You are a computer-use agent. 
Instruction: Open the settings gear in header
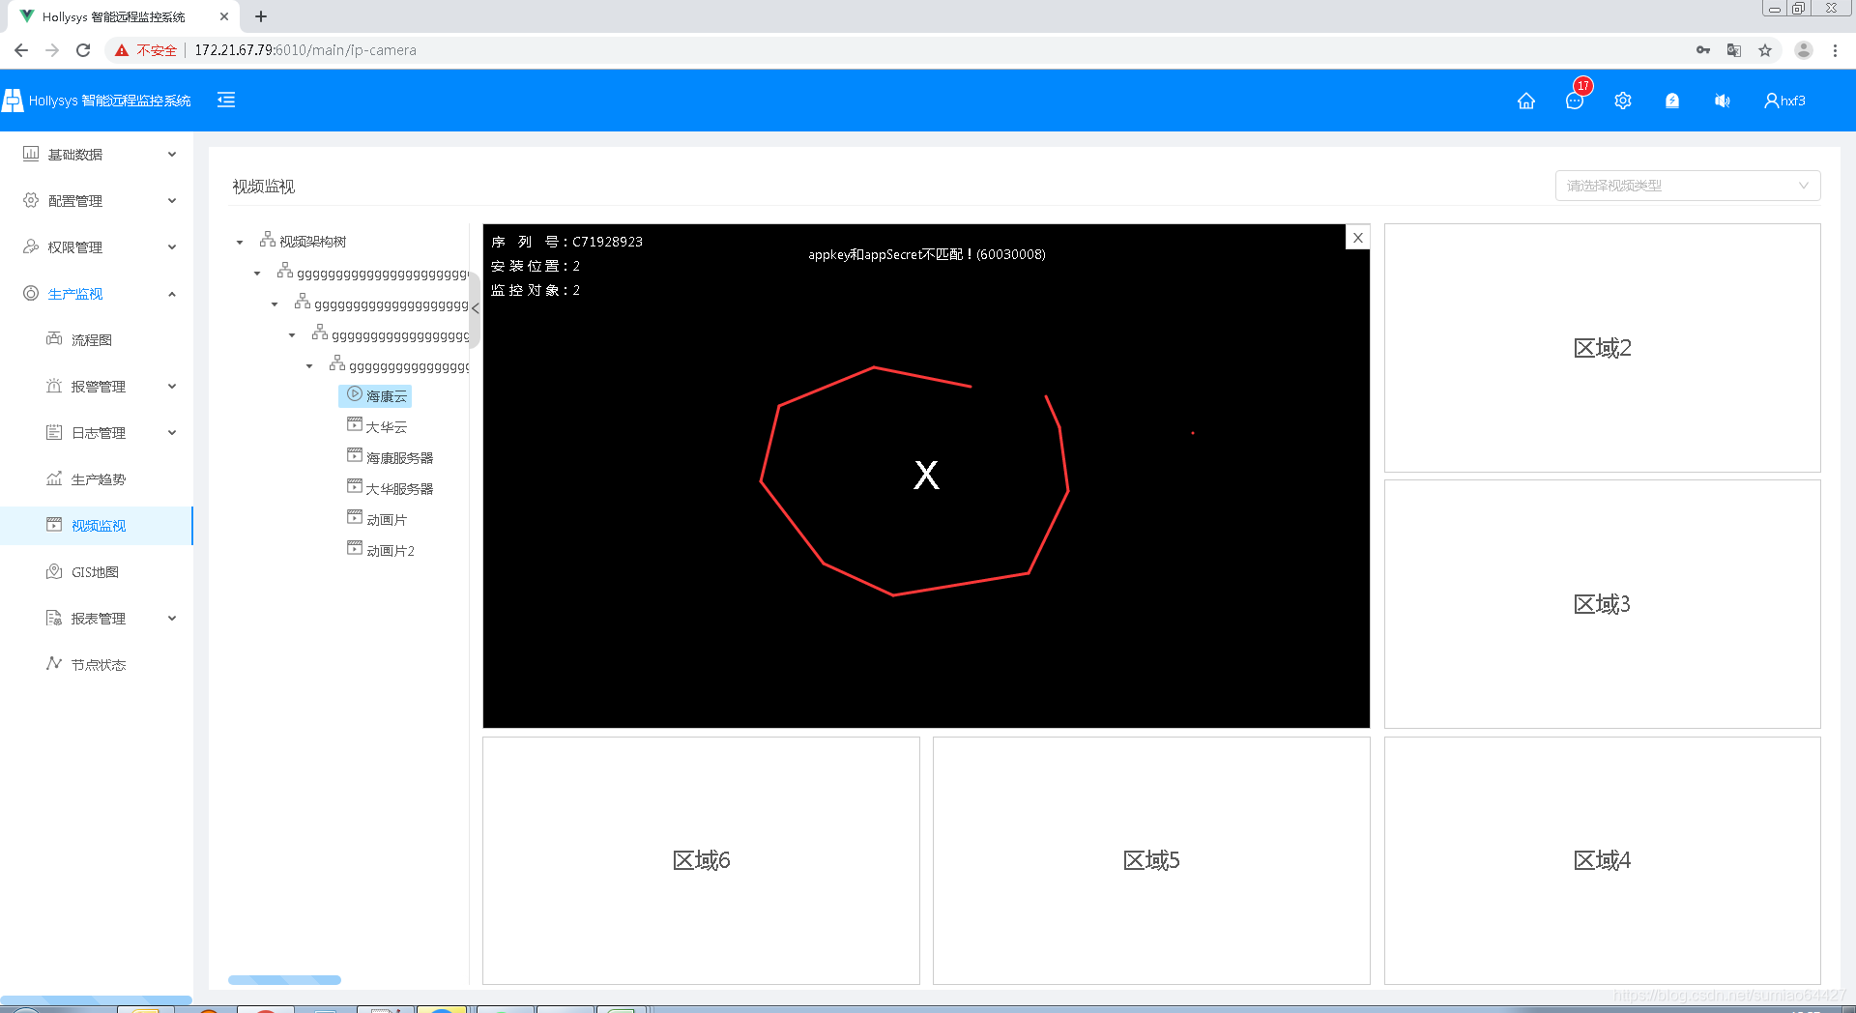(x=1623, y=101)
